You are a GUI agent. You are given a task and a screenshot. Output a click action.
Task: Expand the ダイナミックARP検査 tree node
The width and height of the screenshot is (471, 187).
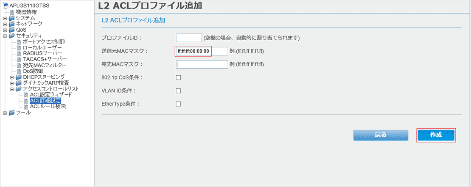(12, 83)
